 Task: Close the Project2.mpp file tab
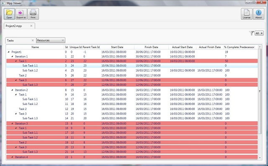(x=31, y=26)
